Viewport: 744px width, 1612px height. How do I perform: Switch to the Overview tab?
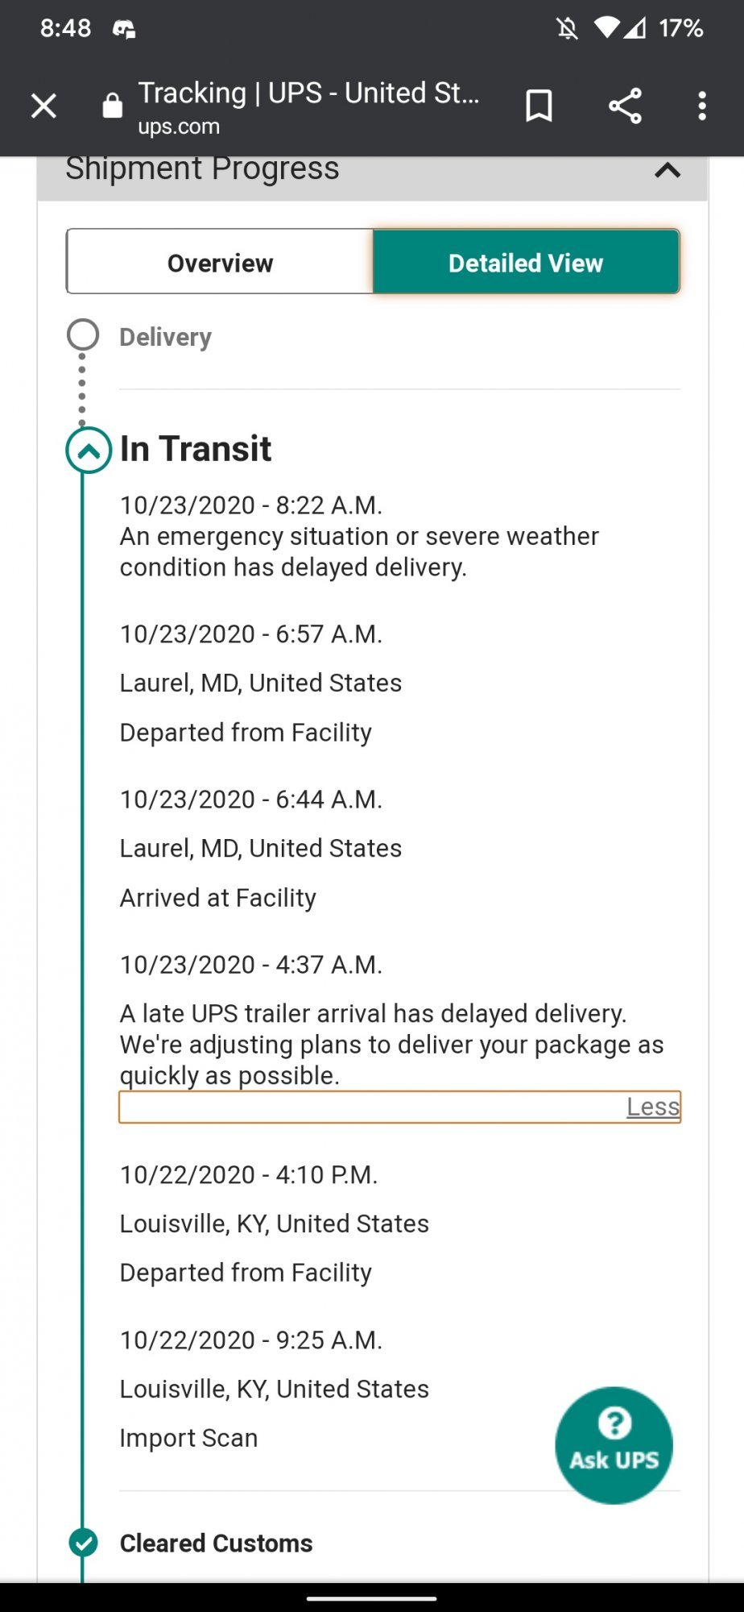click(x=220, y=262)
